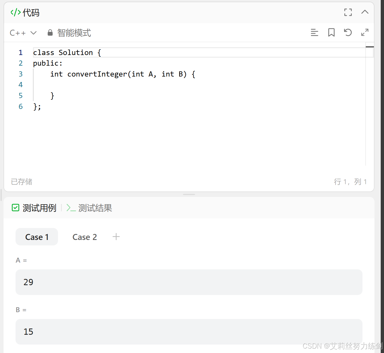The image size is (384, 353).
Task: Click the fullscreen icon in code header
Action: point(348,12)
